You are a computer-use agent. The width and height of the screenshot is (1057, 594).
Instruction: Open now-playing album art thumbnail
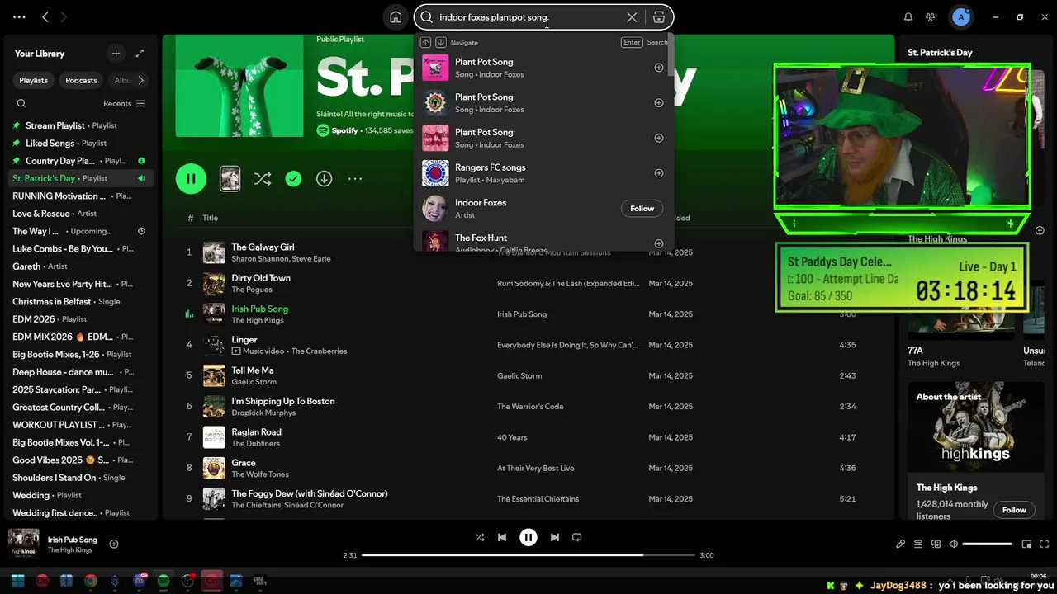tap(24, 544)
